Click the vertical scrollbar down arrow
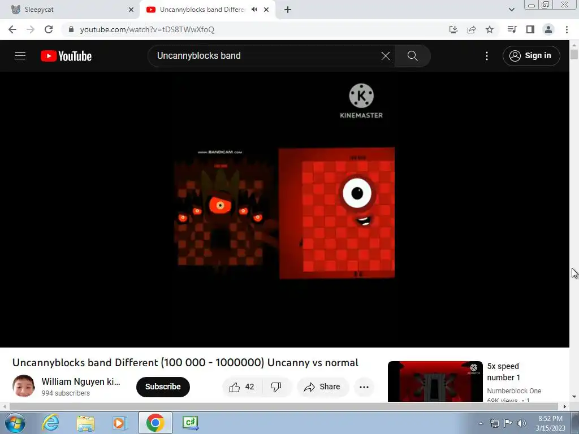The width and height of the screenshot is (579, 434). click(574, 397)
